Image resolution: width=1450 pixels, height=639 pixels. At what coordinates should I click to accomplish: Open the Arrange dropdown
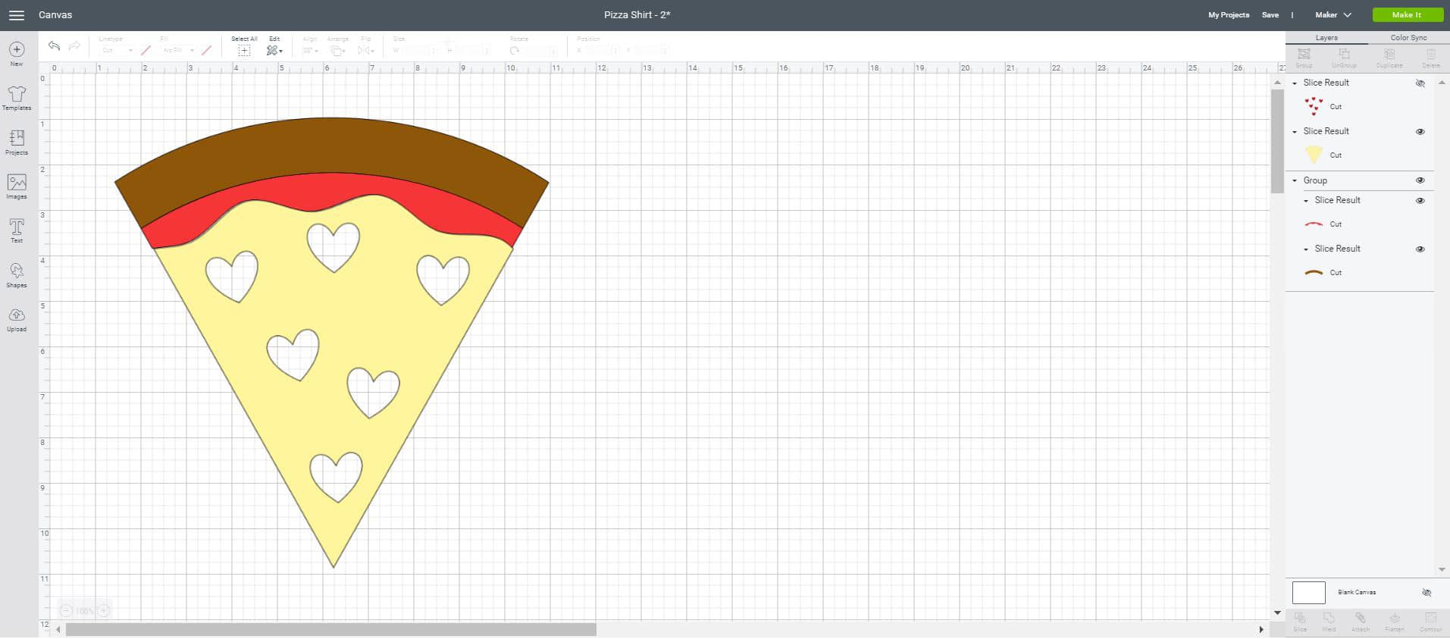coord(337,51)
